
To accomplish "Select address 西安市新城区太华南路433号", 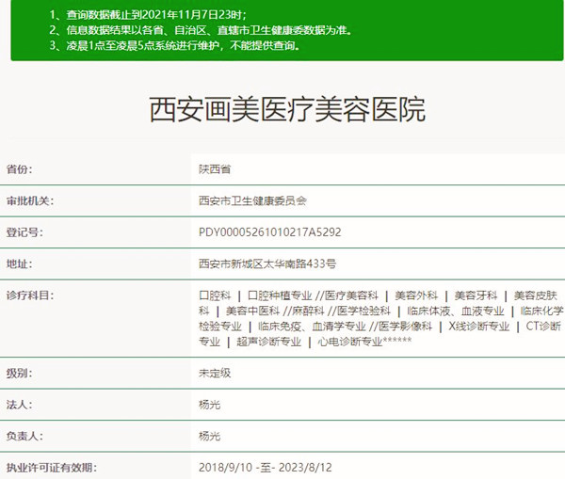I will point(267,264).
